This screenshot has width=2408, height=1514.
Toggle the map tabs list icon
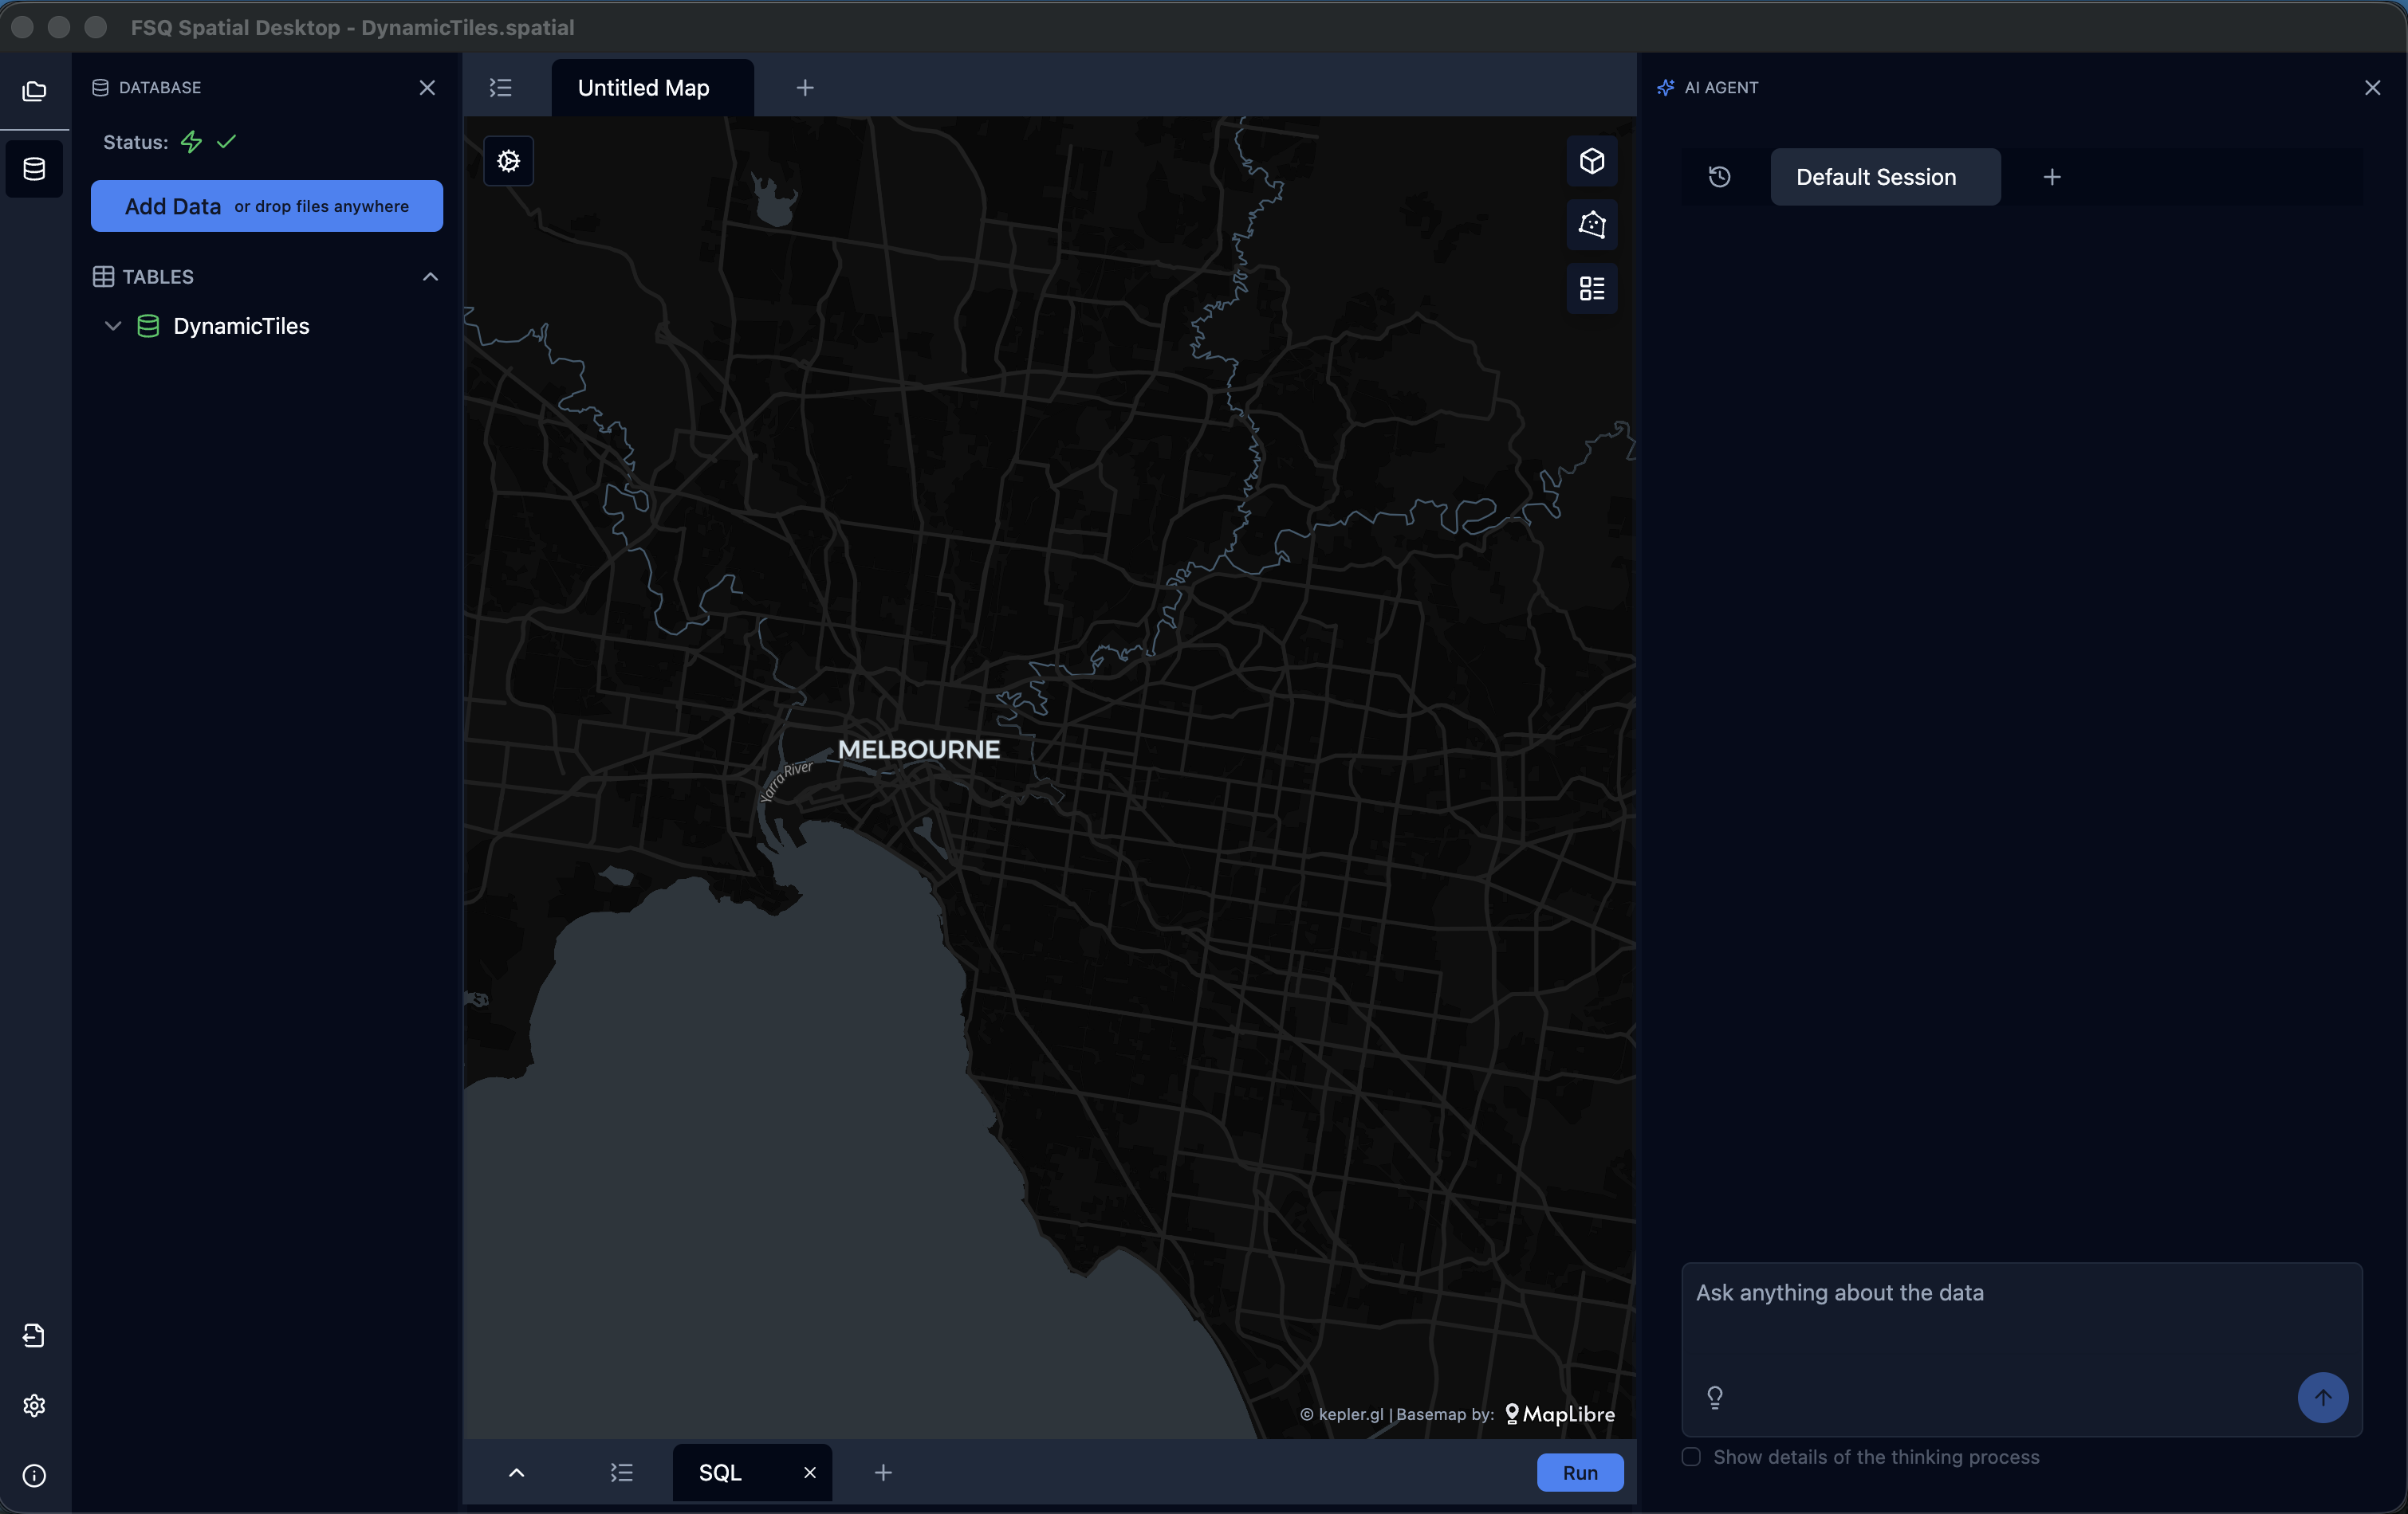[500, 88]
